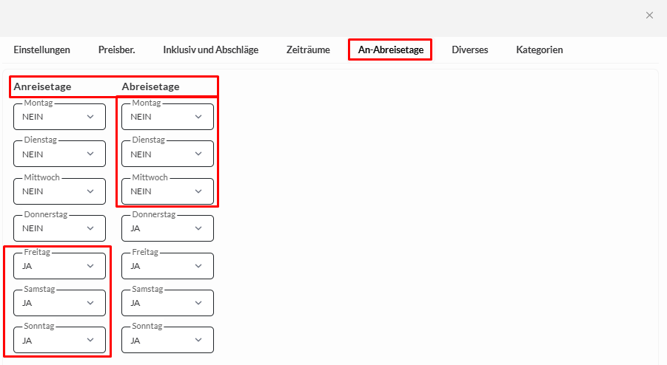Open the Anreisetage Freitag dropdown

(x=59, y=266)
